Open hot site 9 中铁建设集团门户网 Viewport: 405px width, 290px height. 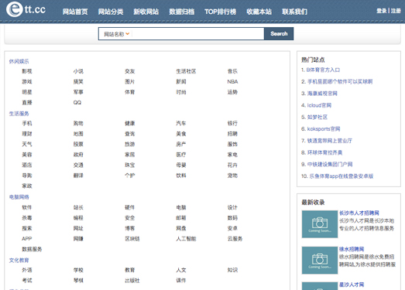[330, 165]
